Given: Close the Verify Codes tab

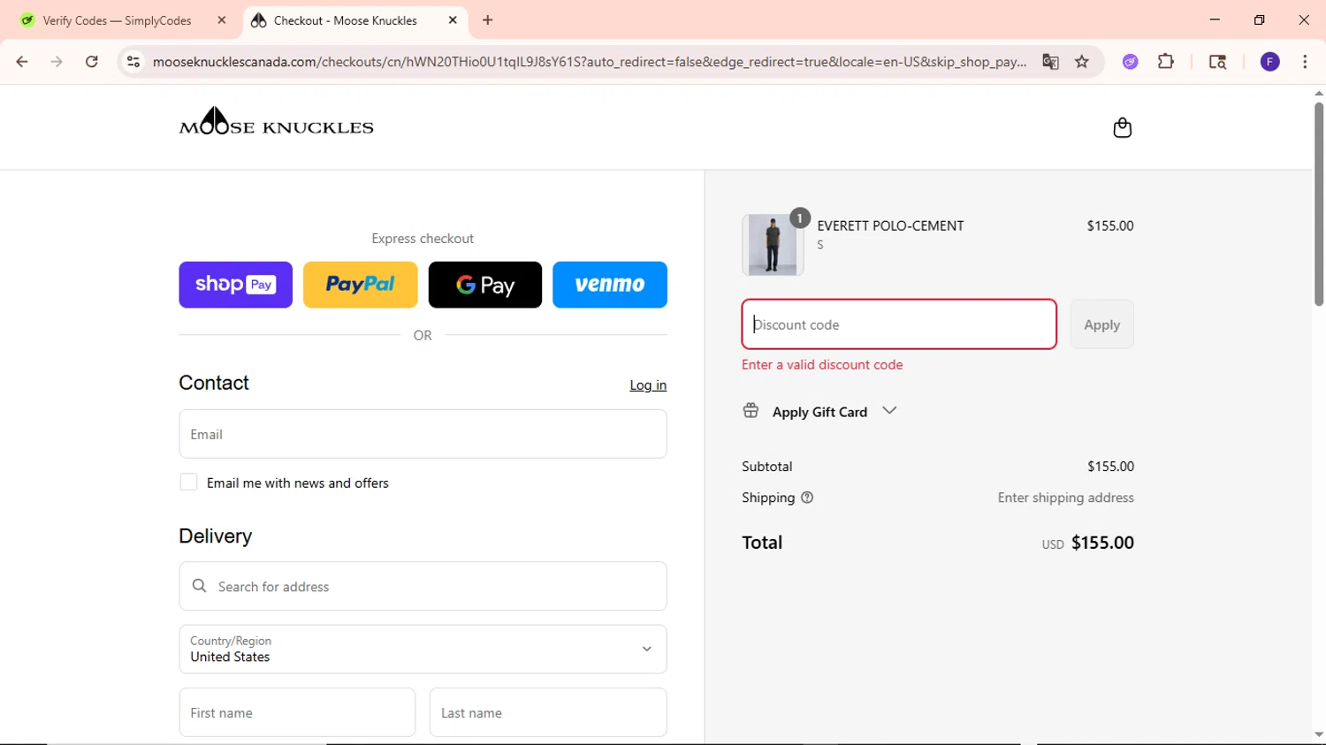Looking at the screenshot, I should pyautogui.click(x=222, y=20).
